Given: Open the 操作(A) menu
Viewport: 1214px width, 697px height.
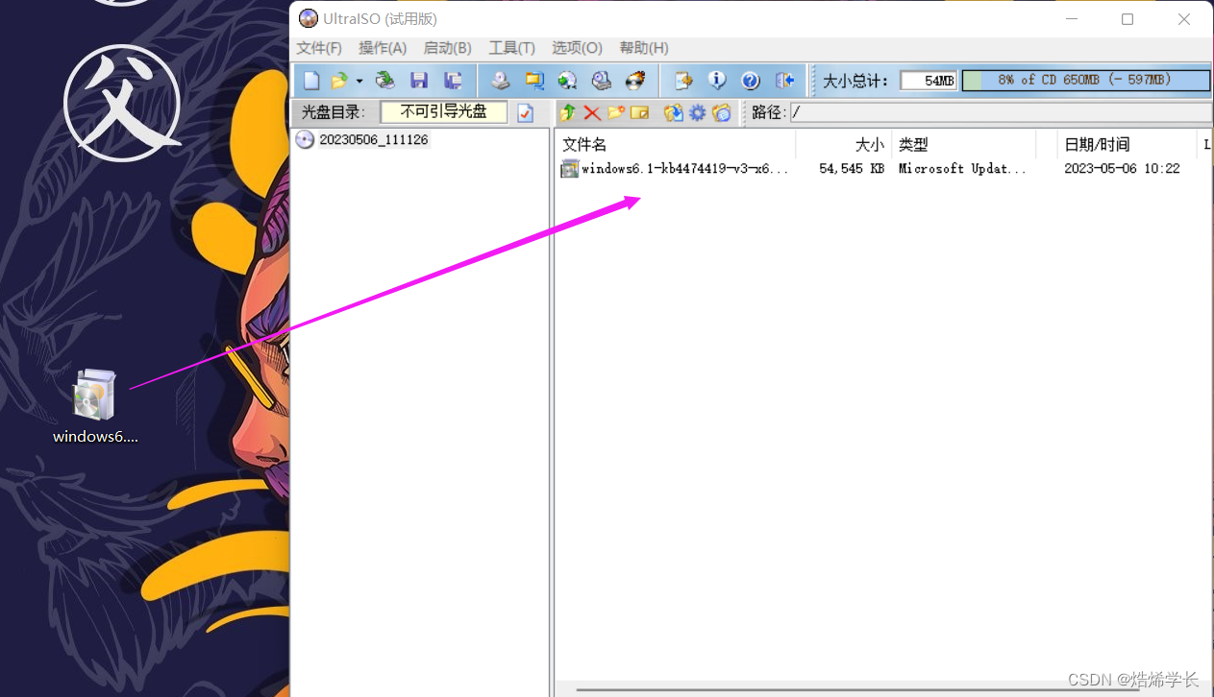Looking at the screenshot, I should 383,48.
